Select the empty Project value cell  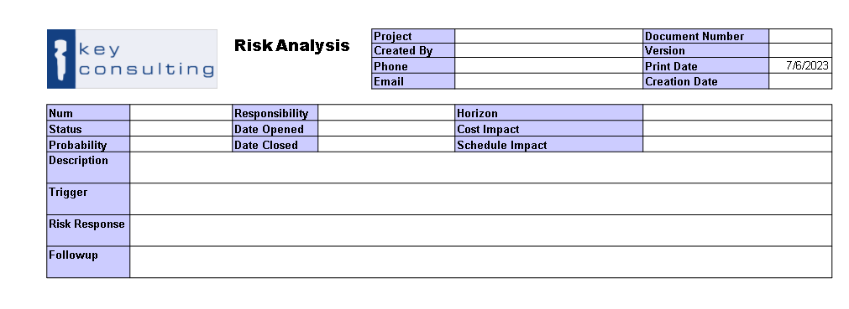click(x=548, y=36)
